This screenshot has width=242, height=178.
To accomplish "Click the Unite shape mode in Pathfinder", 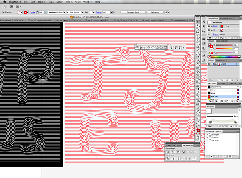I will click(x=168, y=152).
